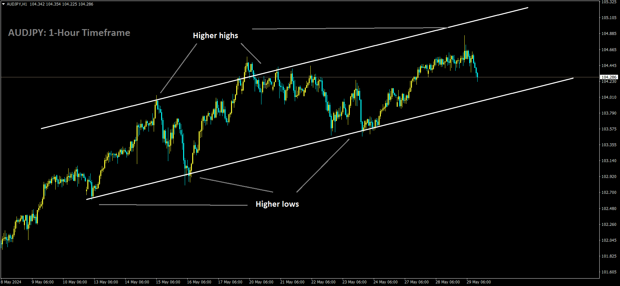Select the price level 104.010 on scale
Screen dimensions: 620x286
click(x=609, y=97)
